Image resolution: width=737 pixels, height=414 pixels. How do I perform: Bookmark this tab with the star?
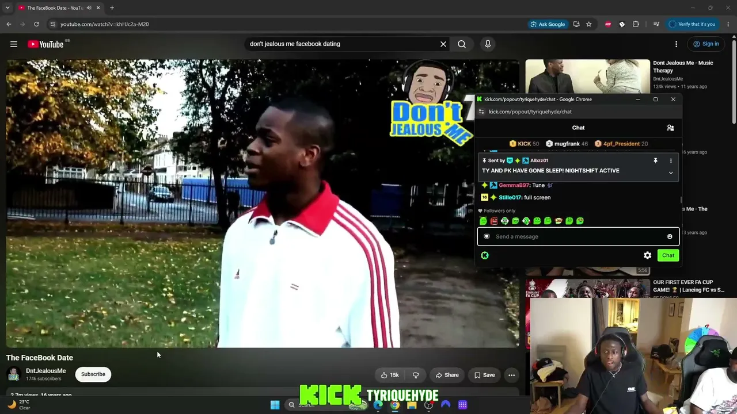(x=588, y=24)
